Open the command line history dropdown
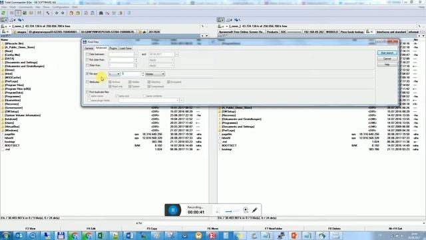The width and height of the screenshot is (426, 240). coord(424,223)
